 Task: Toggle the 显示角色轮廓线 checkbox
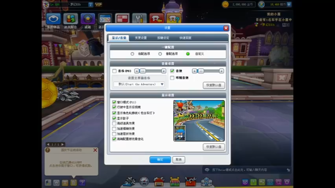pyautogui.click(x=114, y=113)
